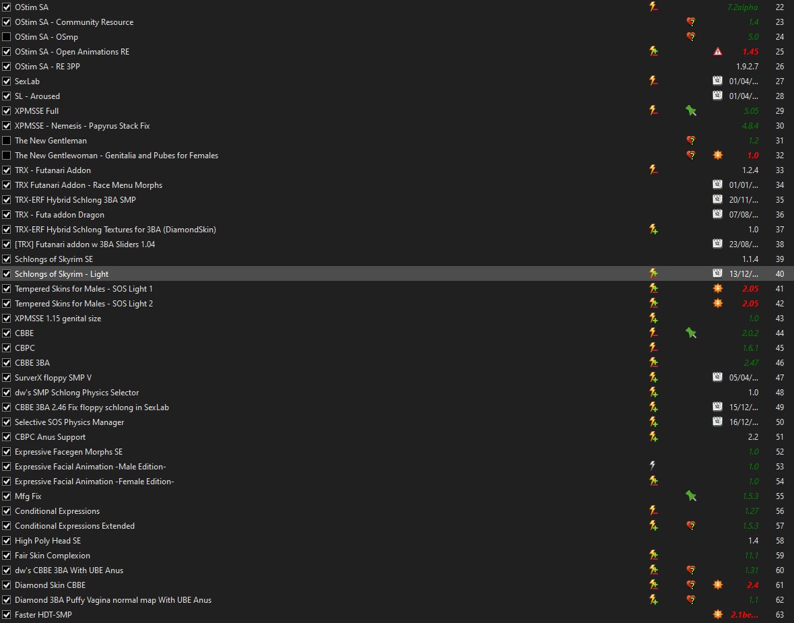This screenshot has height=623, width=794.
Task: Click the conflict icon on Schlongs of Skyrim - Light row
Action: [x=653, y=273]
